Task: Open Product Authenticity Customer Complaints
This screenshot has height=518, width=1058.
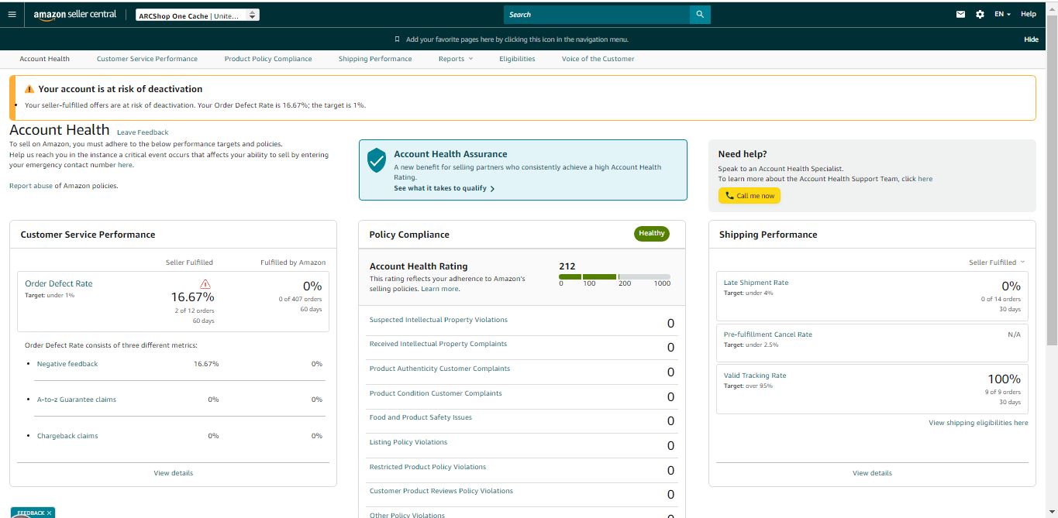Action: coord(439,369)
